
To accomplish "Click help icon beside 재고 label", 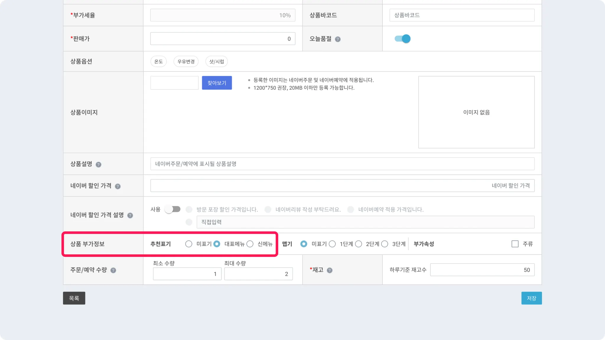I will (x=330, y=270).
